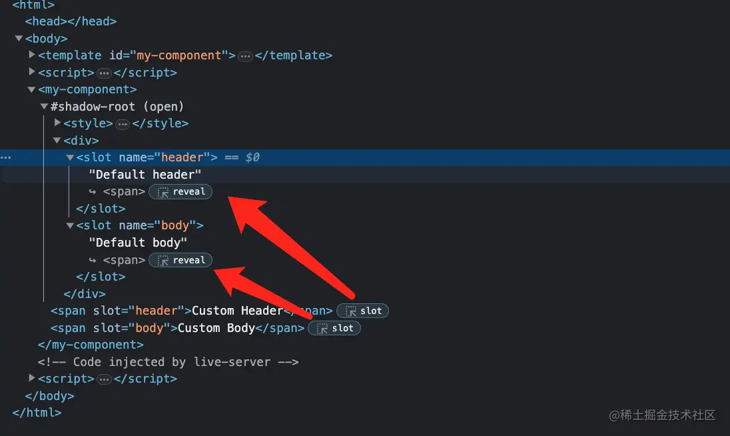This screenshot has width=730, height=436.
Task: Select the </html> closing tag
Action: (x=37, y=413)
